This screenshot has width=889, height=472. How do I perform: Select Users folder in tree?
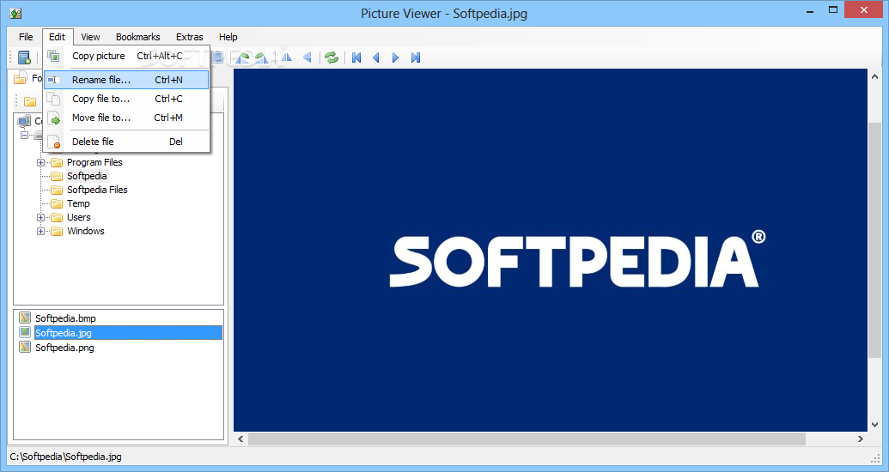[79, 217]
